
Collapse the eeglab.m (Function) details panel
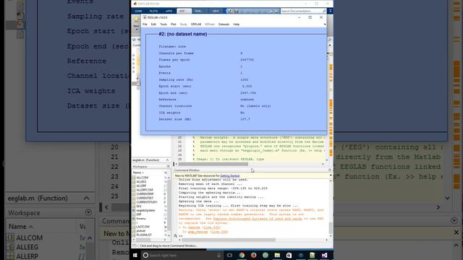coord(167,160)
